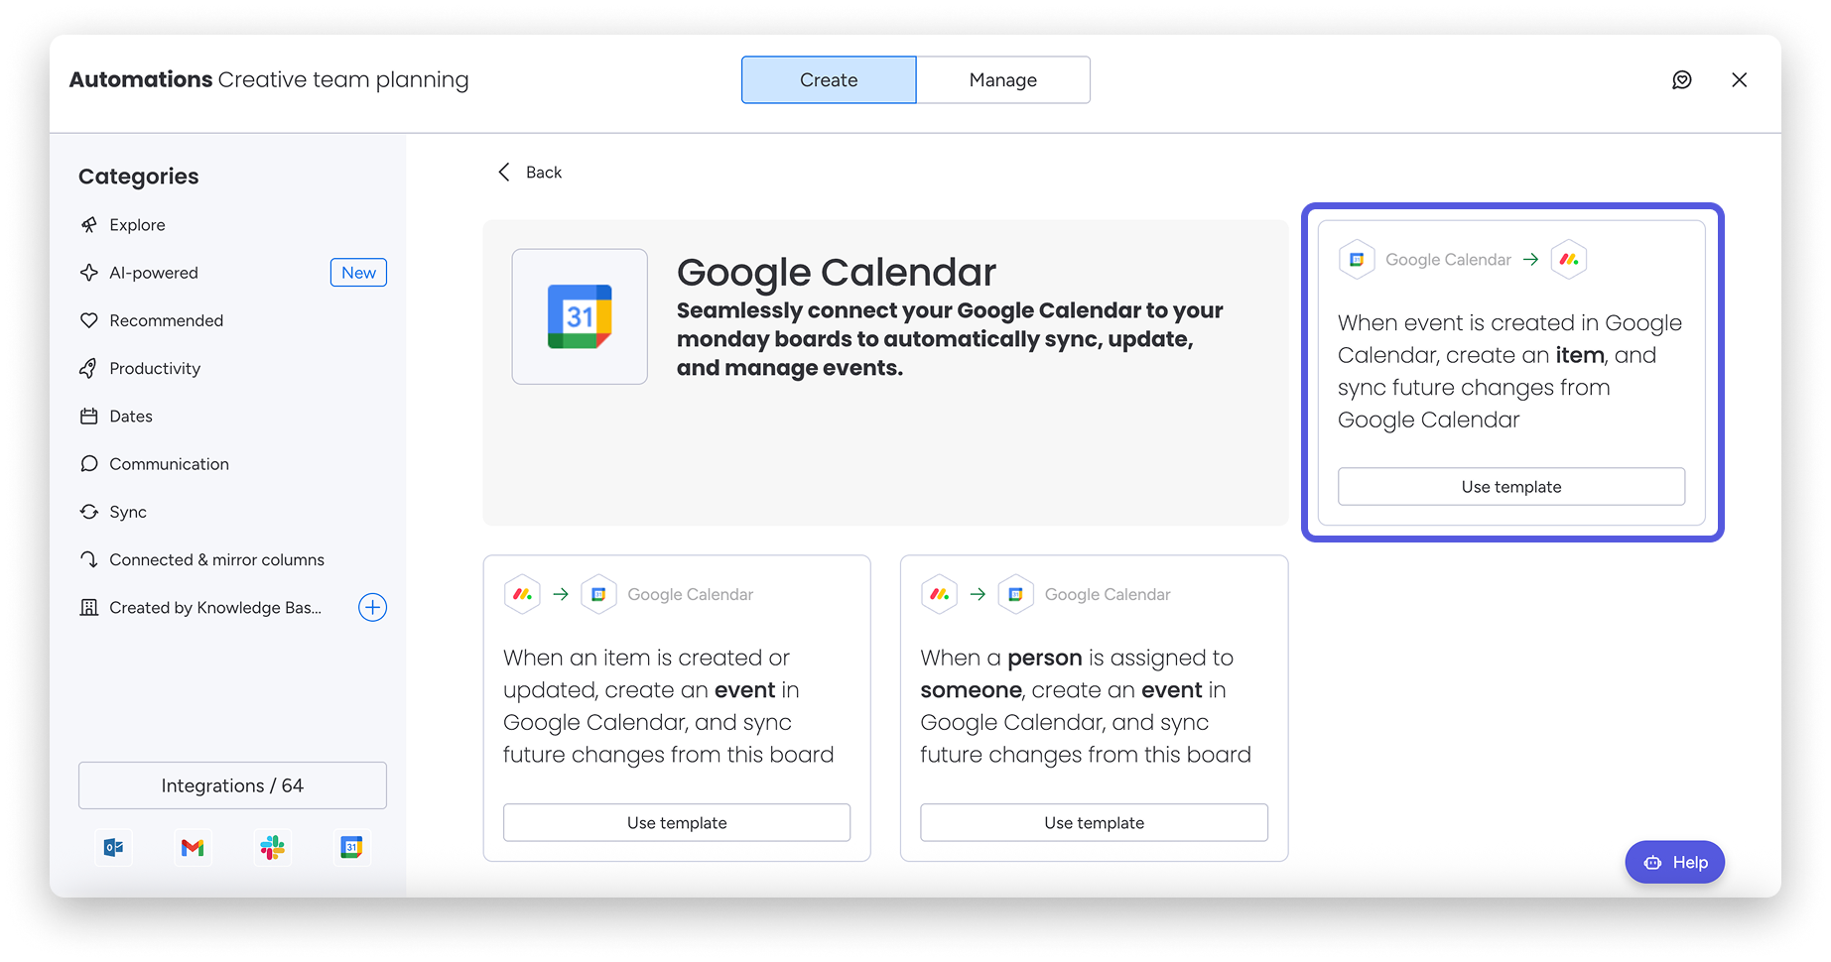Click monday icon in person-assigned template
Viewport: 1831px width, 962px height.
tap(939, 594)
